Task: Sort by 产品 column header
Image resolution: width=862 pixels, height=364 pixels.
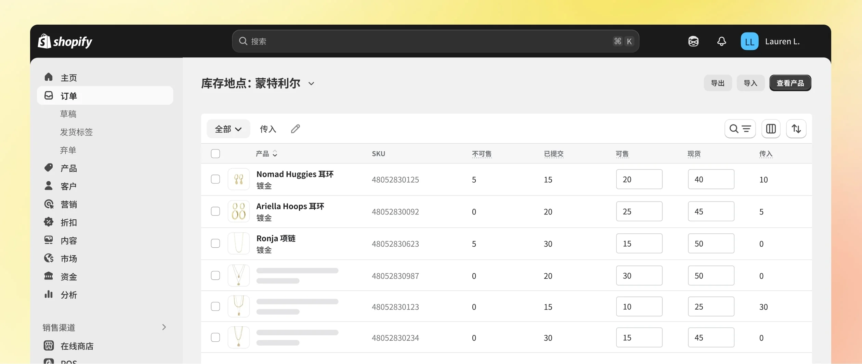Action: (266, 154)
